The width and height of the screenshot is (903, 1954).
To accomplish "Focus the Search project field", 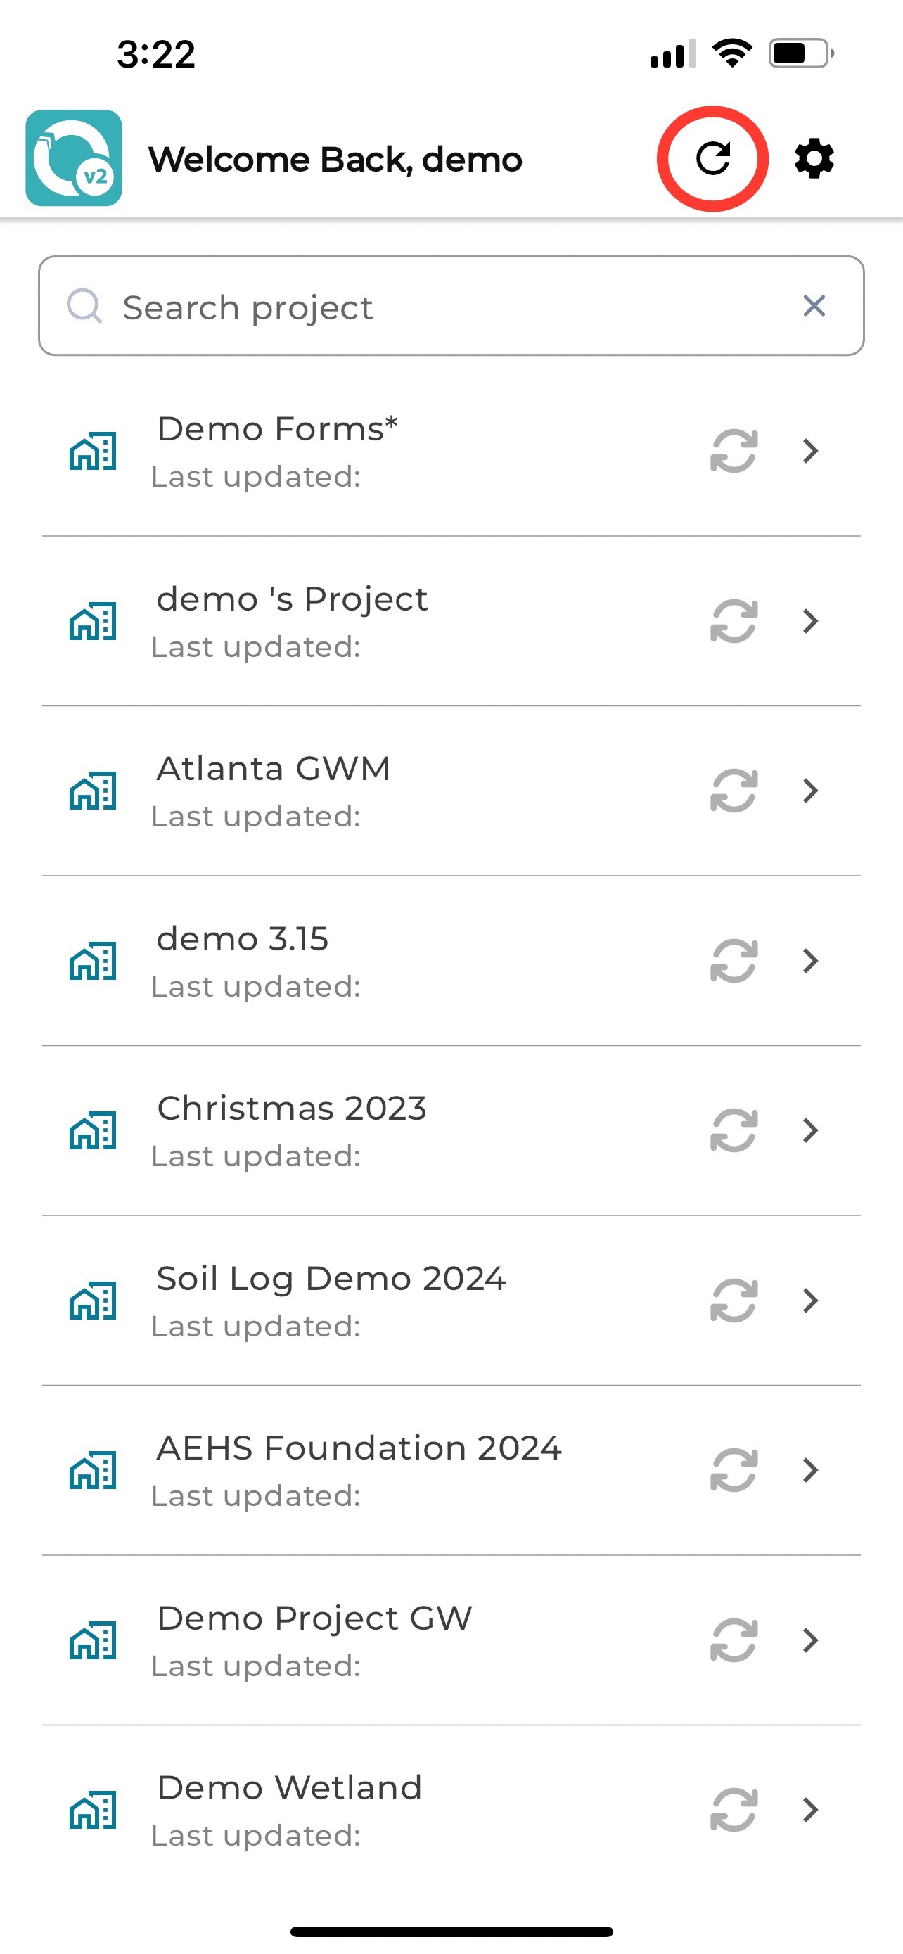I will click(x=451, y=306).
